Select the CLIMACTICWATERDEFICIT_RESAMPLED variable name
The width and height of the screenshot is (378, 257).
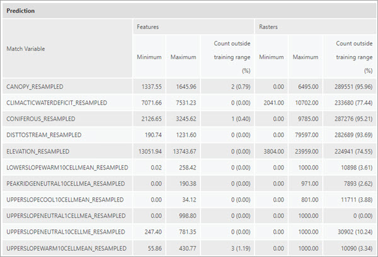(x=56, y=102)
